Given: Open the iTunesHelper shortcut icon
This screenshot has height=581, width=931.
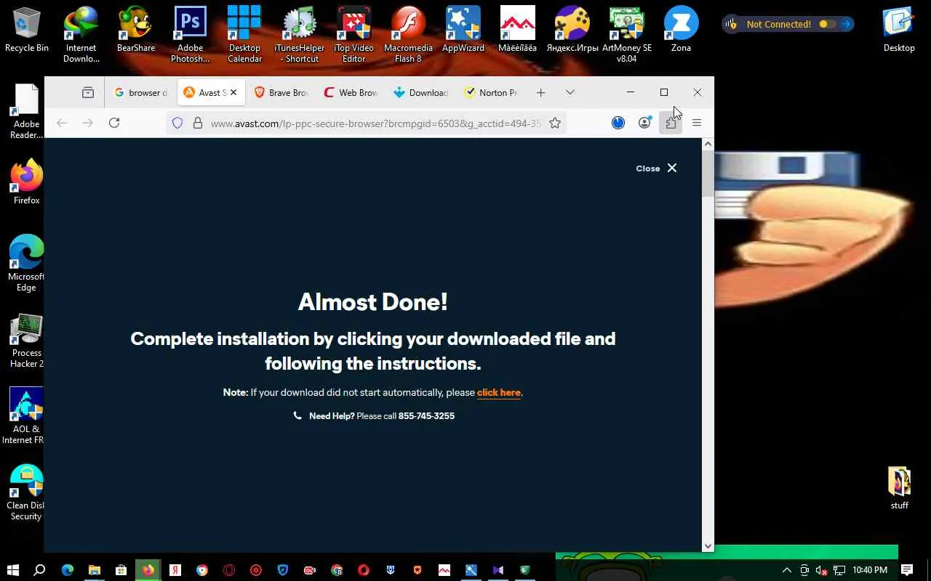Looking at the screenshot, I should point(299,35).
